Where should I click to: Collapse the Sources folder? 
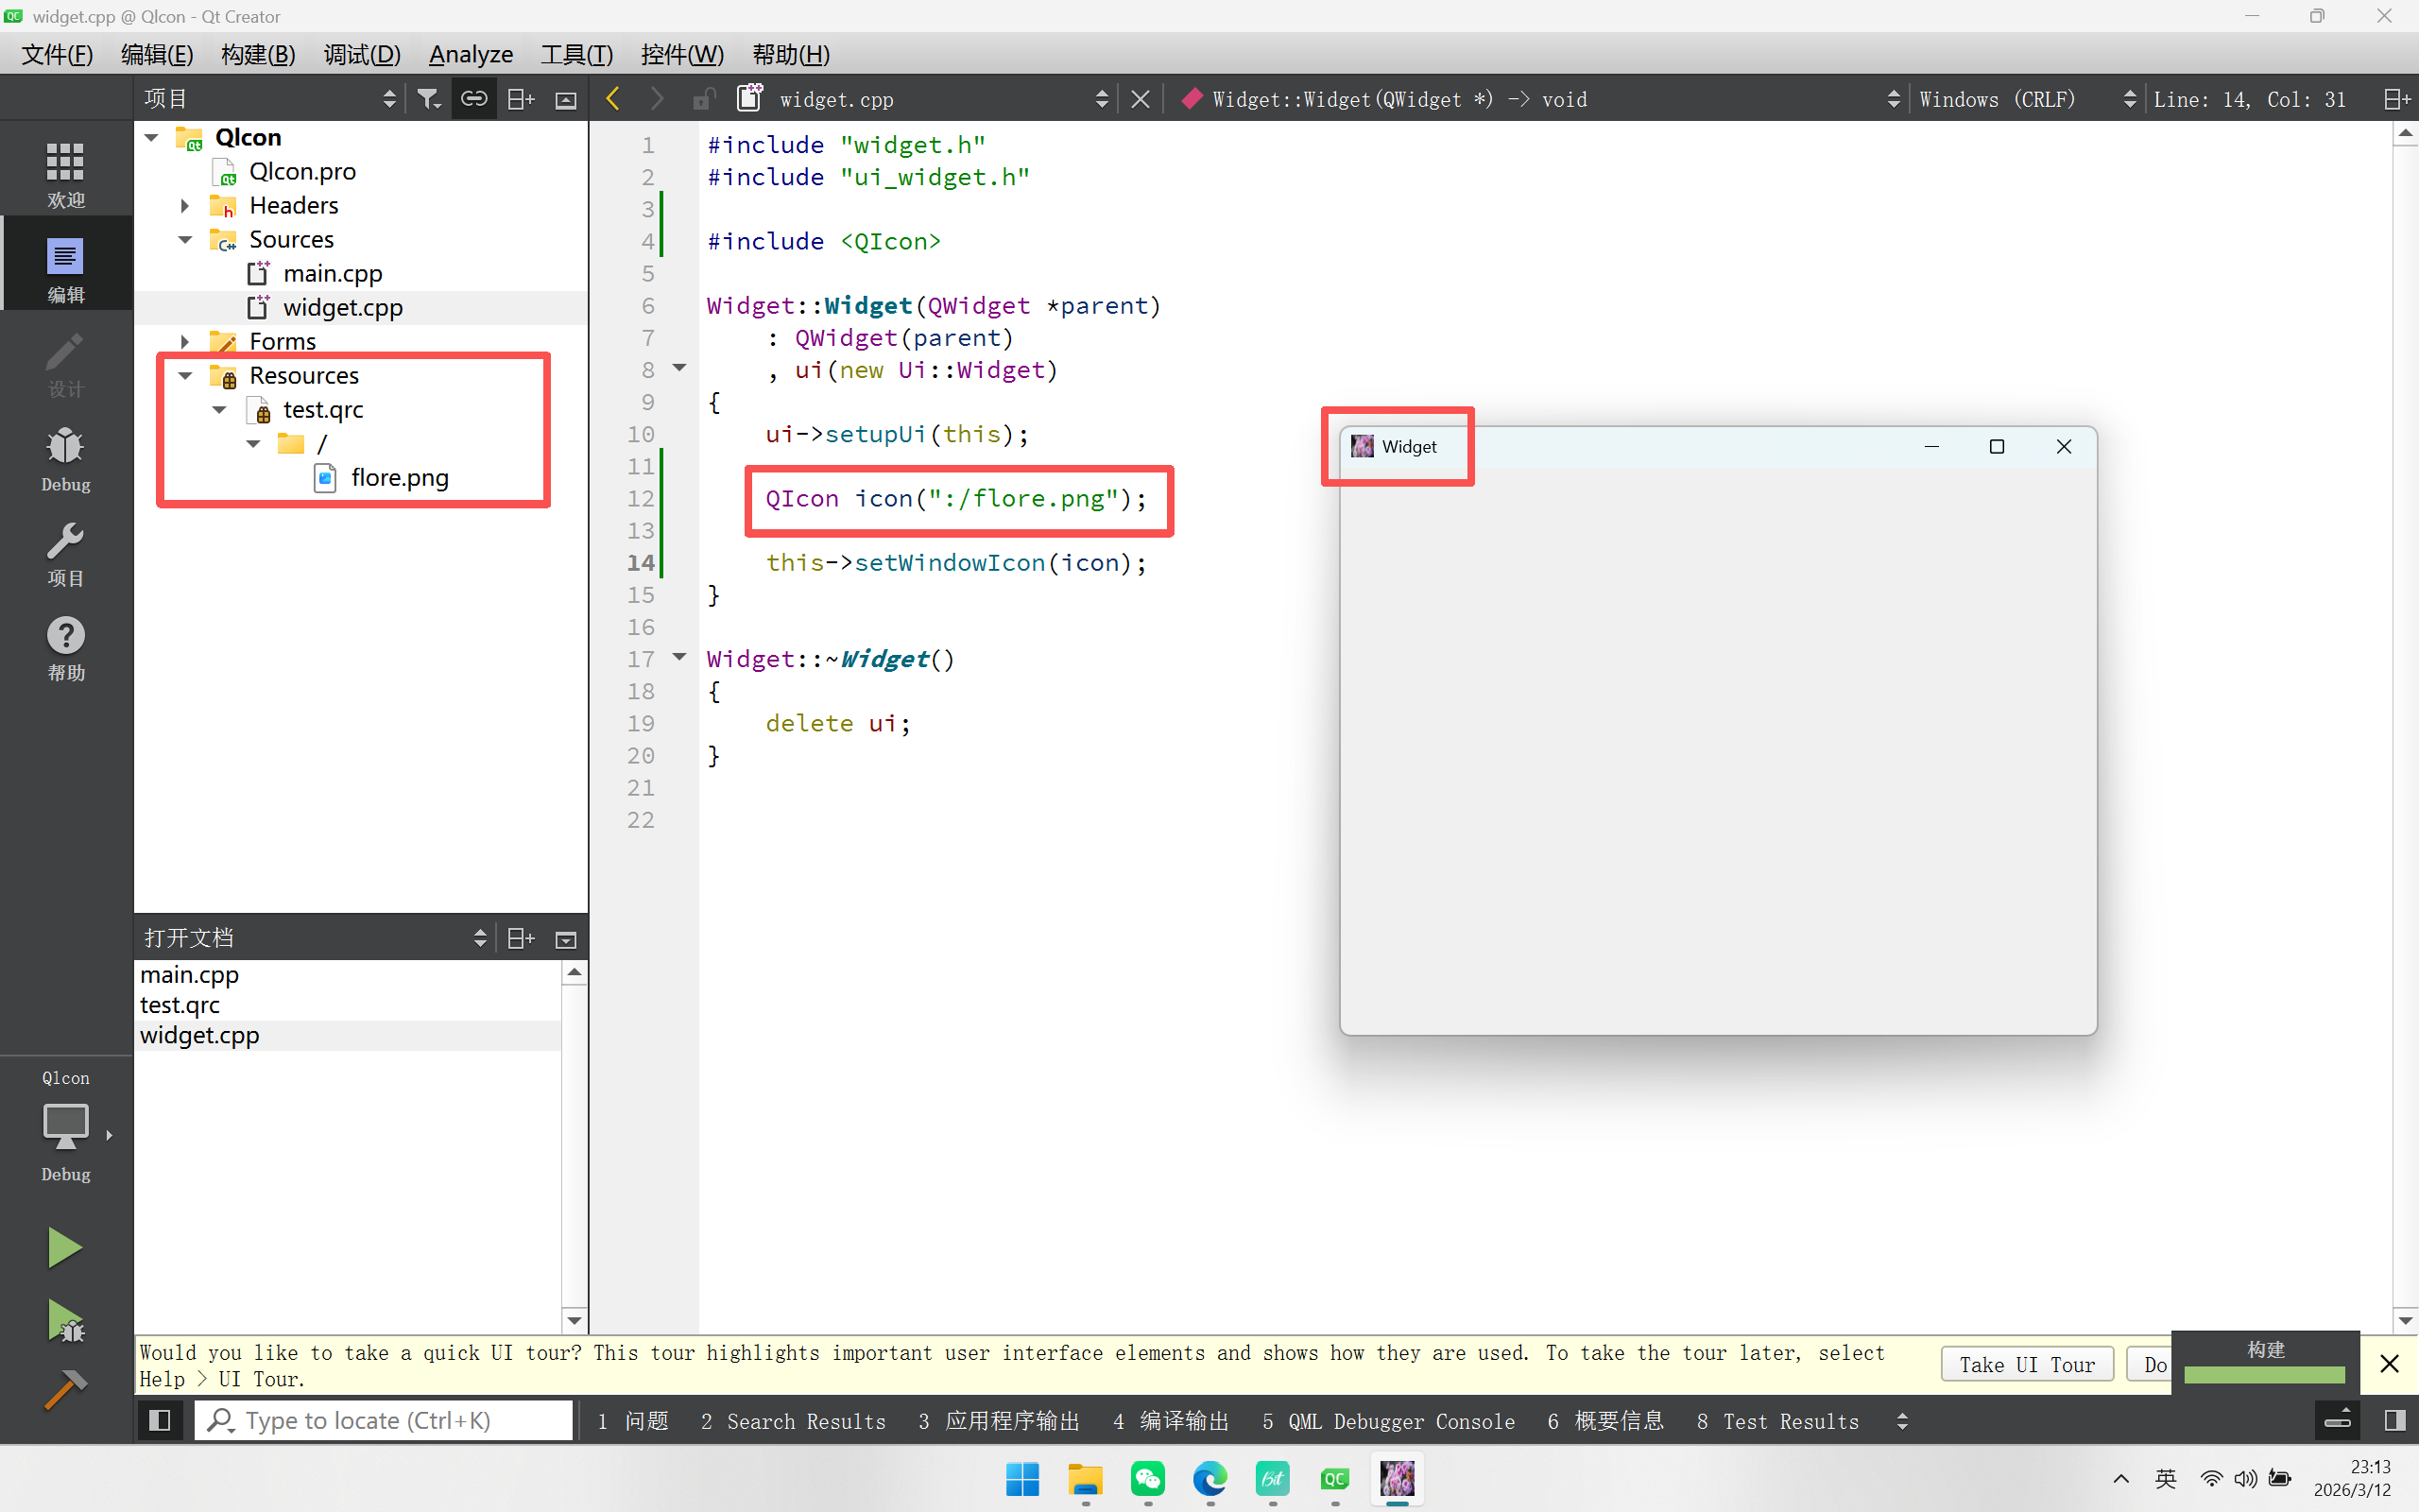point(186,240)
